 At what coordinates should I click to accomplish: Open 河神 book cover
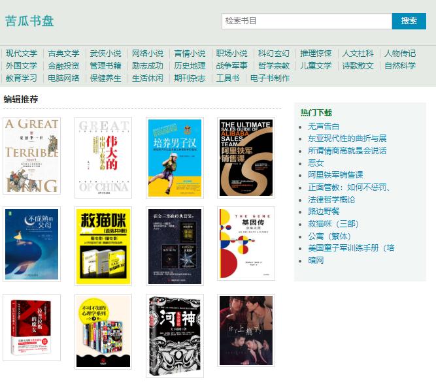coord(175,336)
